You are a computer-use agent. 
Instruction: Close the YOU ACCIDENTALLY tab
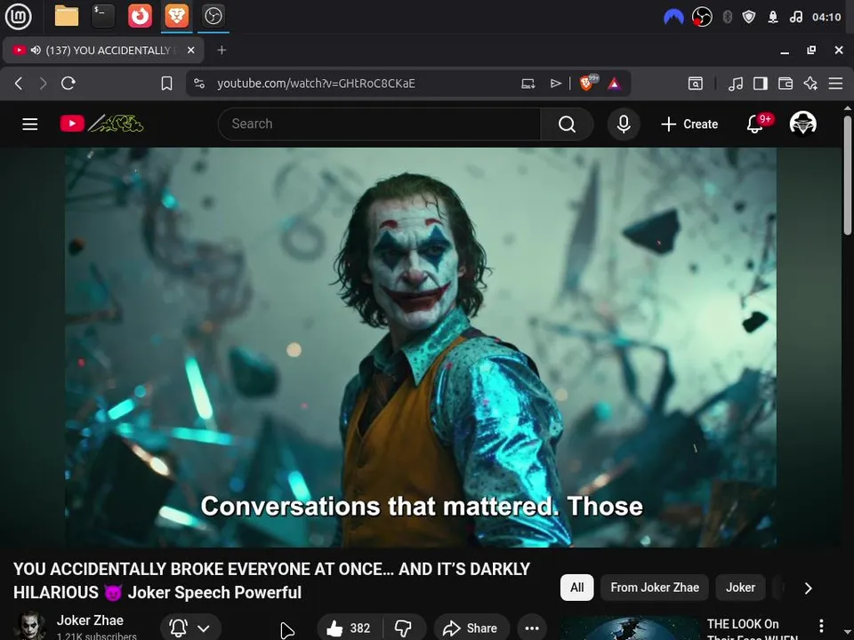[190, 50]
